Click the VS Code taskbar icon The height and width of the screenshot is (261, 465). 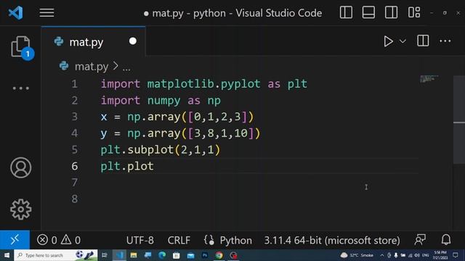[x=119, y=255]
